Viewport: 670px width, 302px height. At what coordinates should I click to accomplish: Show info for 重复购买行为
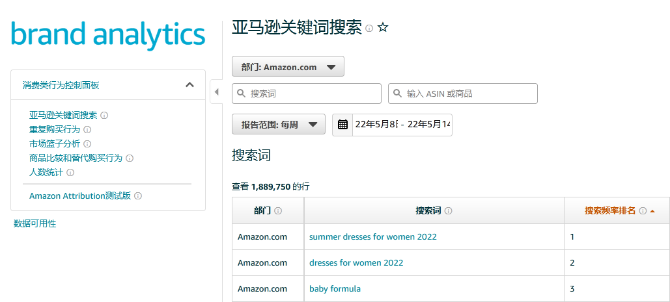tap(87, 129)
